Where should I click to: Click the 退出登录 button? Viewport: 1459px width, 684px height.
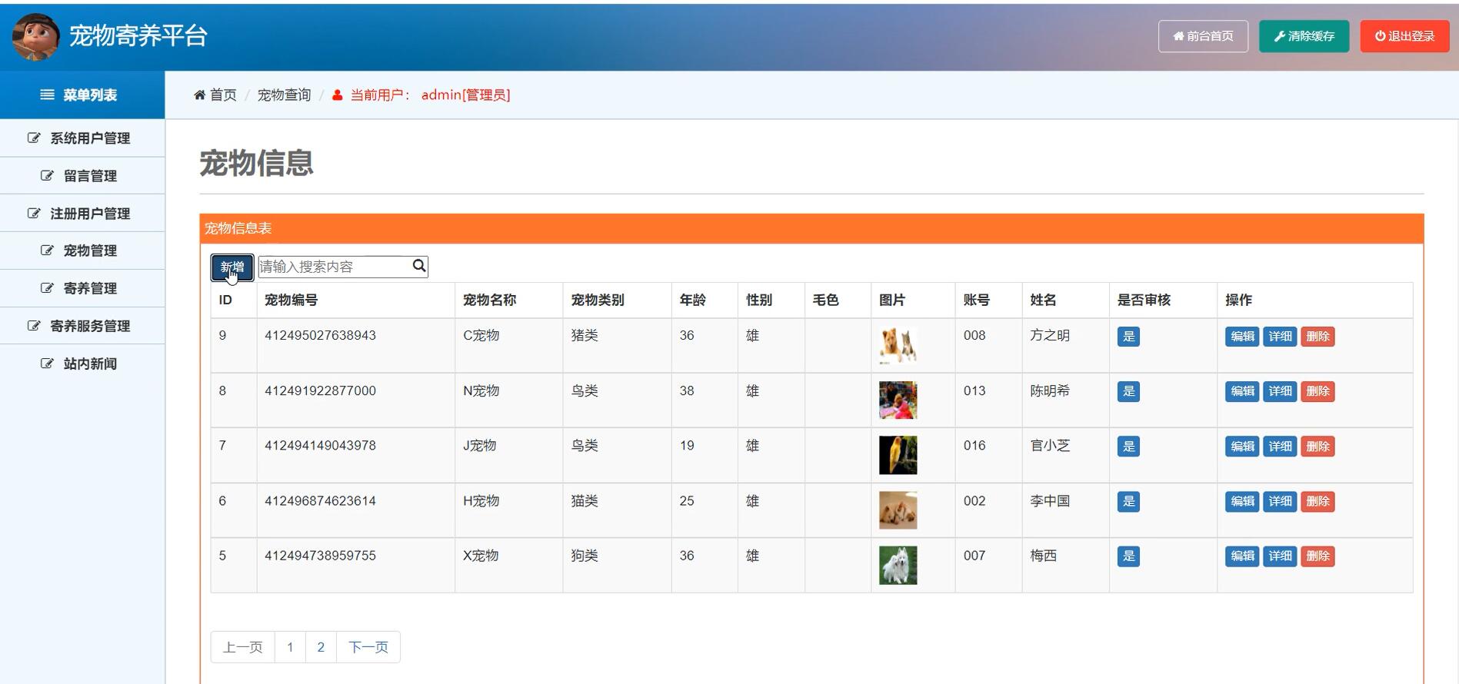click(x=1404, y=36)
